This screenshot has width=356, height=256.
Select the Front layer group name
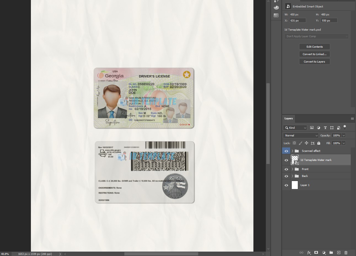pos(305,169)
